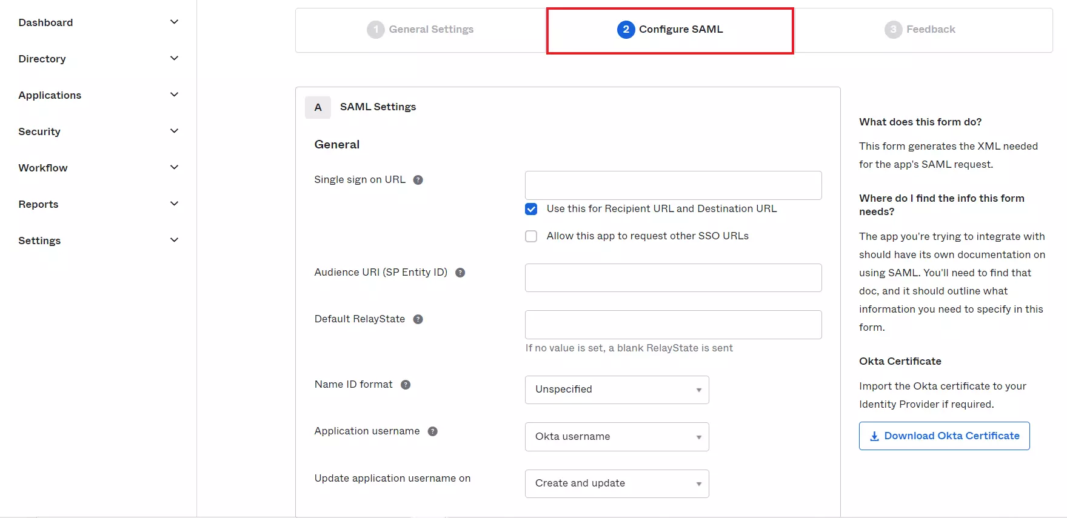Image resolution: width=1067 pixels, height=518 pixels.
Task: Open Update application username on dropdown
Action: point(617,483)
